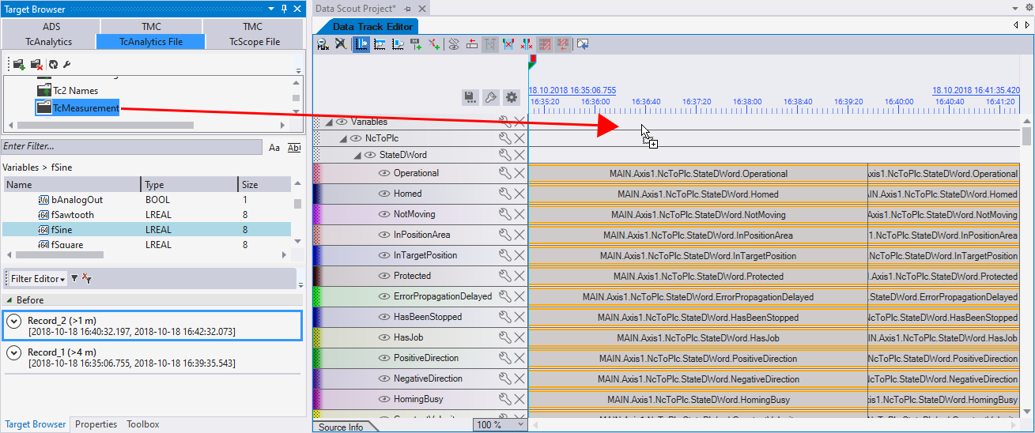Click the refresh icon in Target Browser toolbar
The height and width of the screenshot is (433, 1035).
[x=53, y=64]
